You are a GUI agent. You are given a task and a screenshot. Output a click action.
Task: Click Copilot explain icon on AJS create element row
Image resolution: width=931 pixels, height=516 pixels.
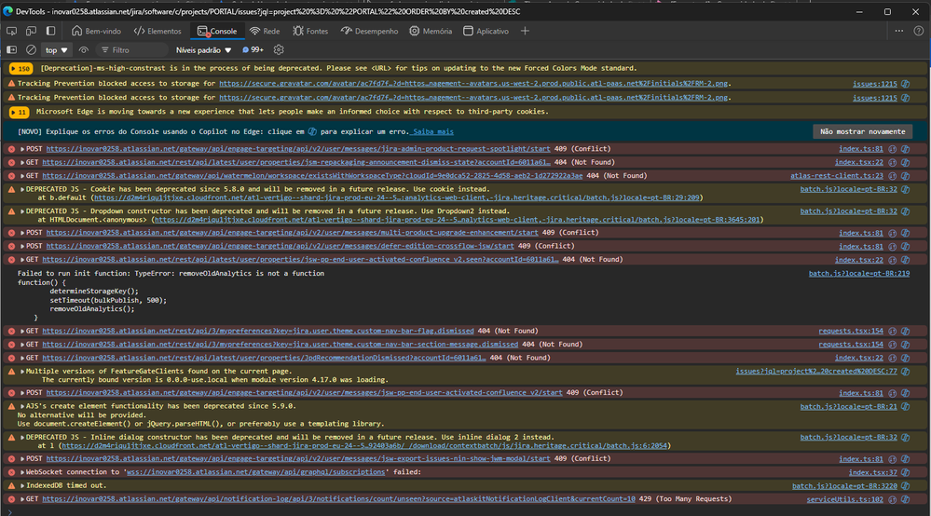click(906, 406)
